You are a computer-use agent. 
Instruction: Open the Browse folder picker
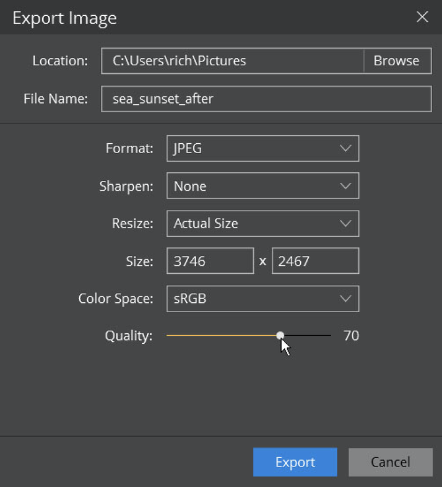pos(397,61)
